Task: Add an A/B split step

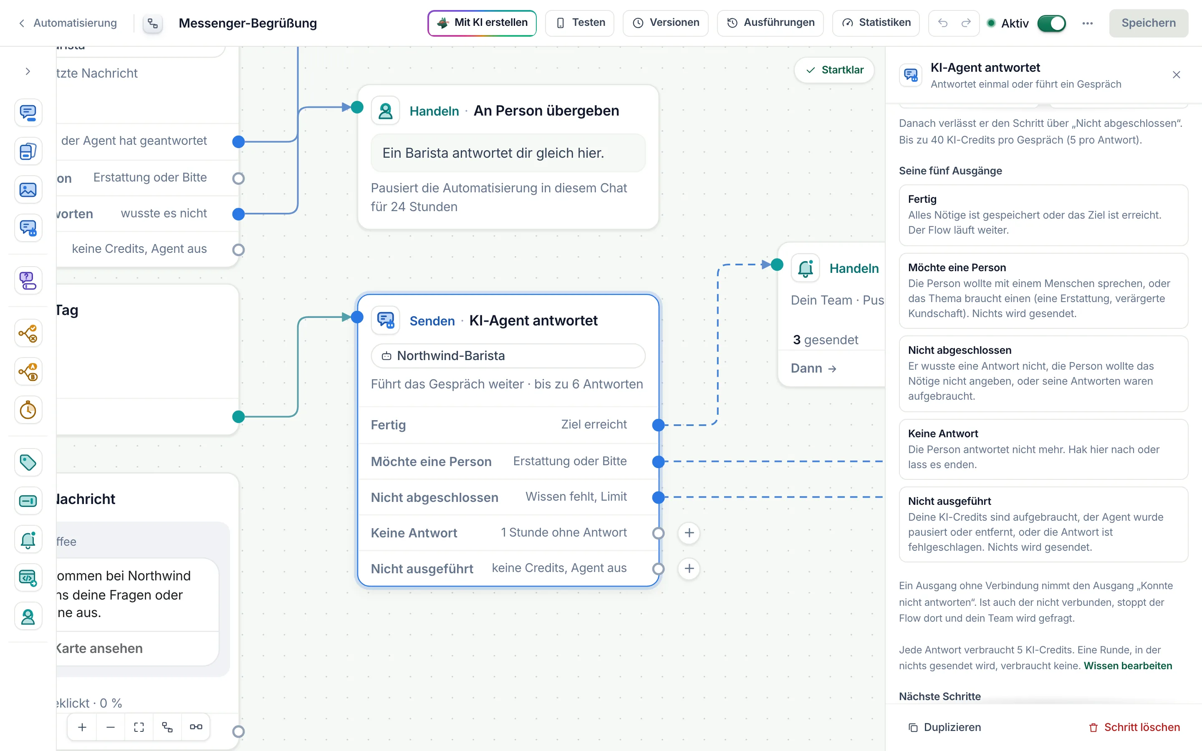Action: [28, 371]
